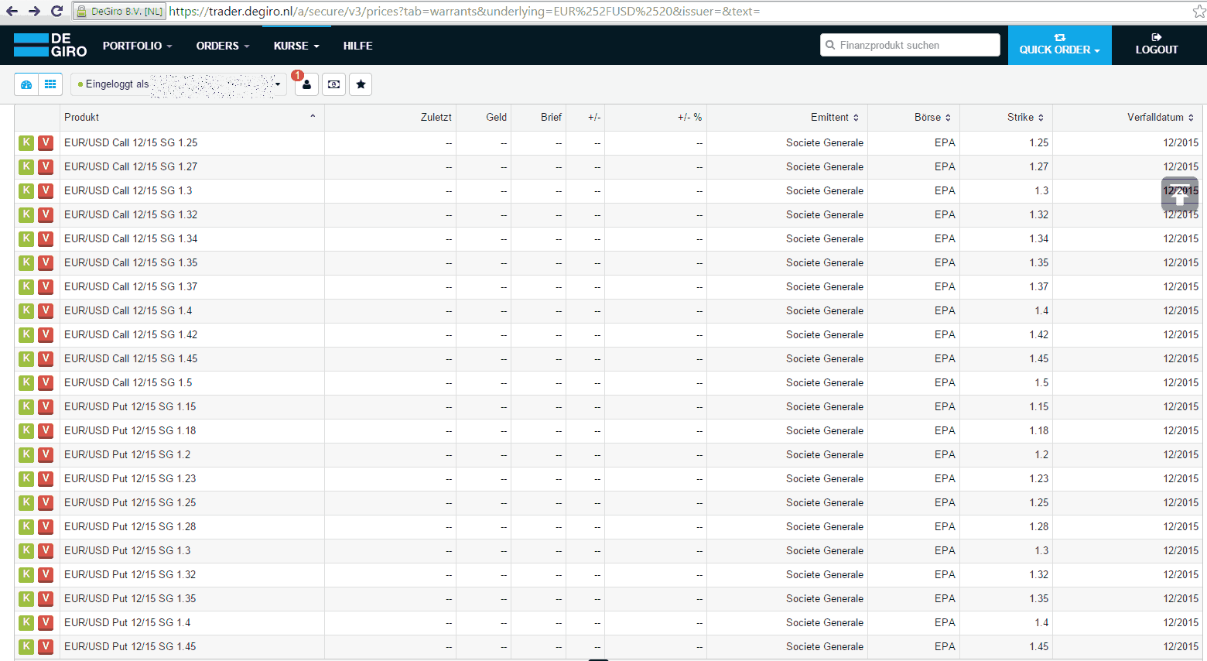Click the browser reload icon

[56, 11]
